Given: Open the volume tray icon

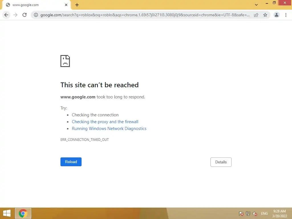Looking at the screenshot, I should click(x=255, y=213).
